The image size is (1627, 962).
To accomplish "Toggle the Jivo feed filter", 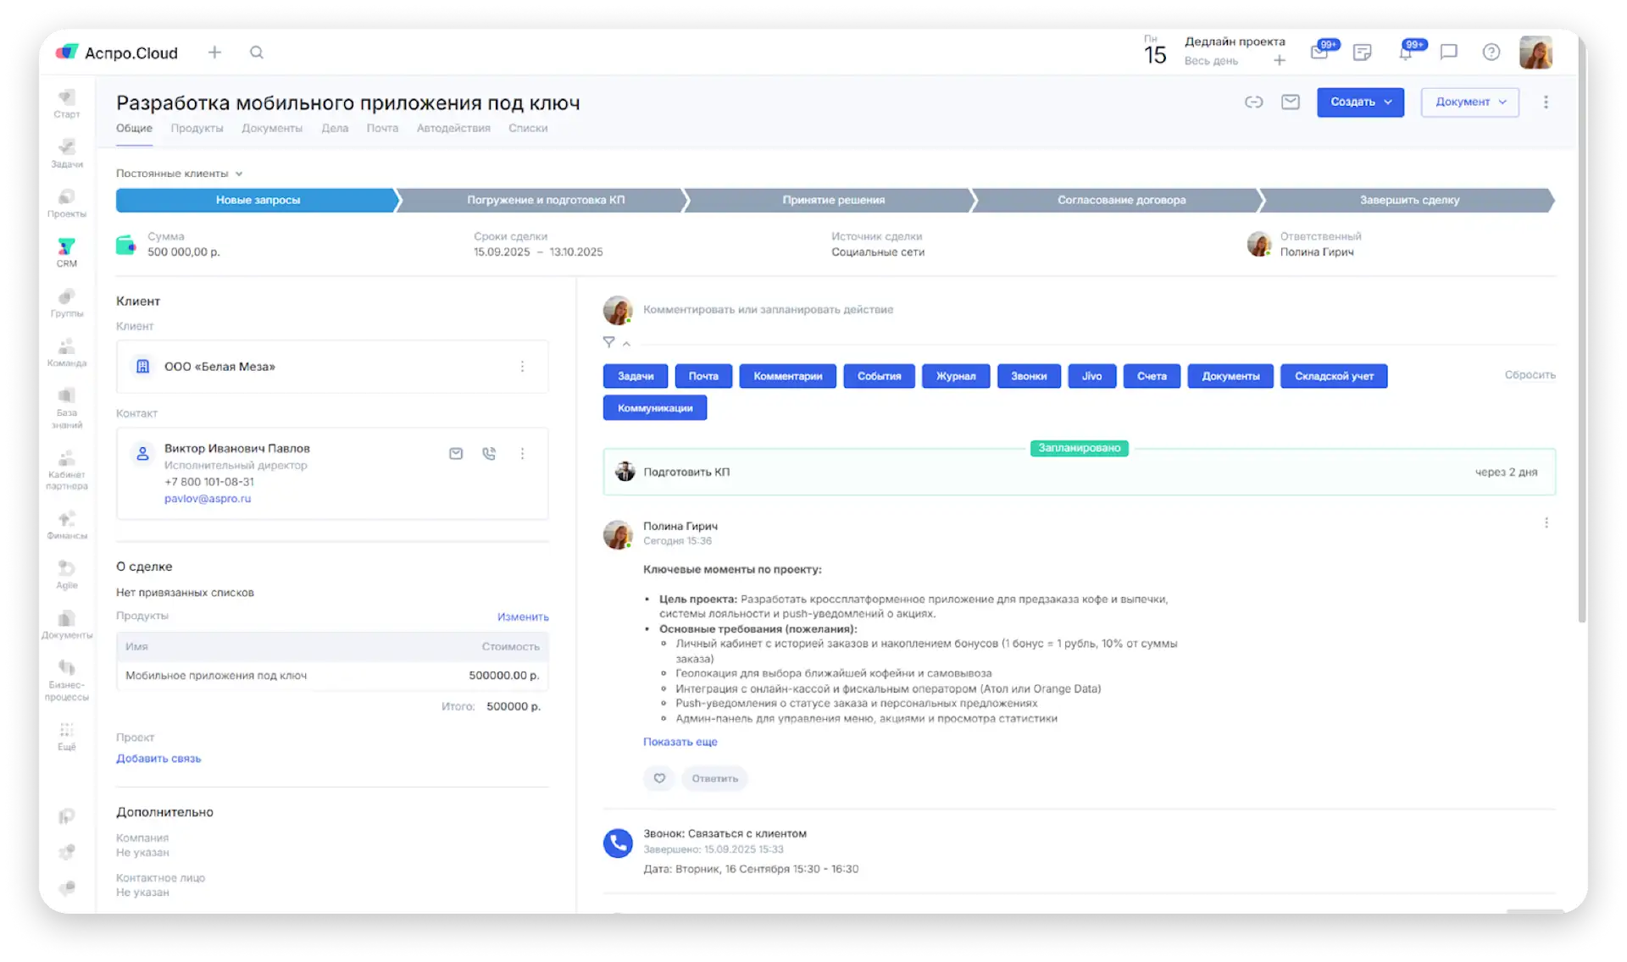I will pos(1091,376).
